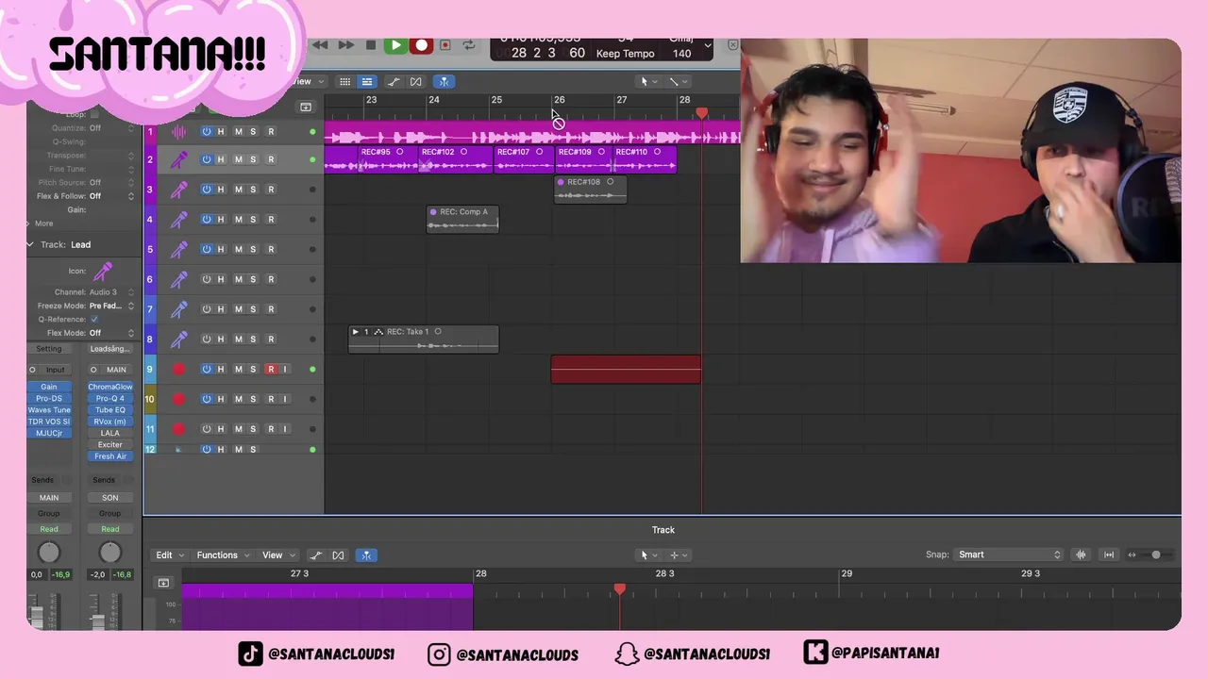Click the Rewind transport button
This screenshot has width=1208, height=679.
(320, 45)
